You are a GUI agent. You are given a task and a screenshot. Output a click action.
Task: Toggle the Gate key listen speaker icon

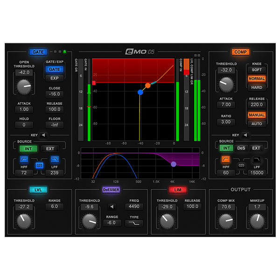point(43,135)
